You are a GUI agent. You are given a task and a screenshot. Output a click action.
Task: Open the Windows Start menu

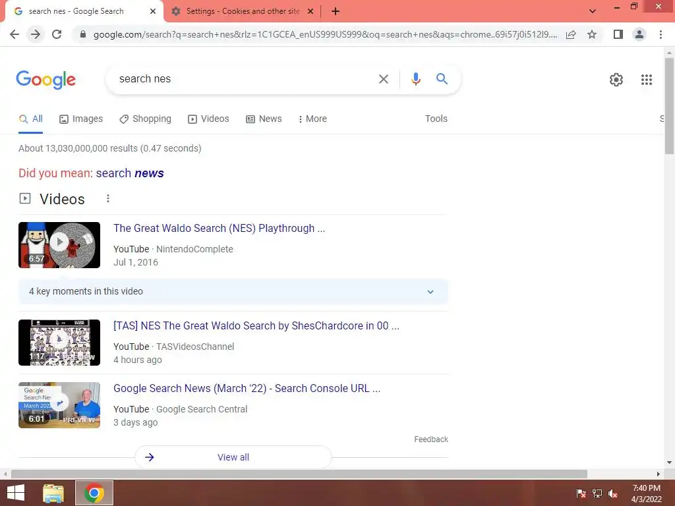coord(16,493)
